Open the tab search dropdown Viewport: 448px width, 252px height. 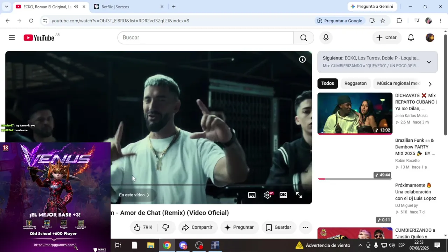tap(6, 7)
